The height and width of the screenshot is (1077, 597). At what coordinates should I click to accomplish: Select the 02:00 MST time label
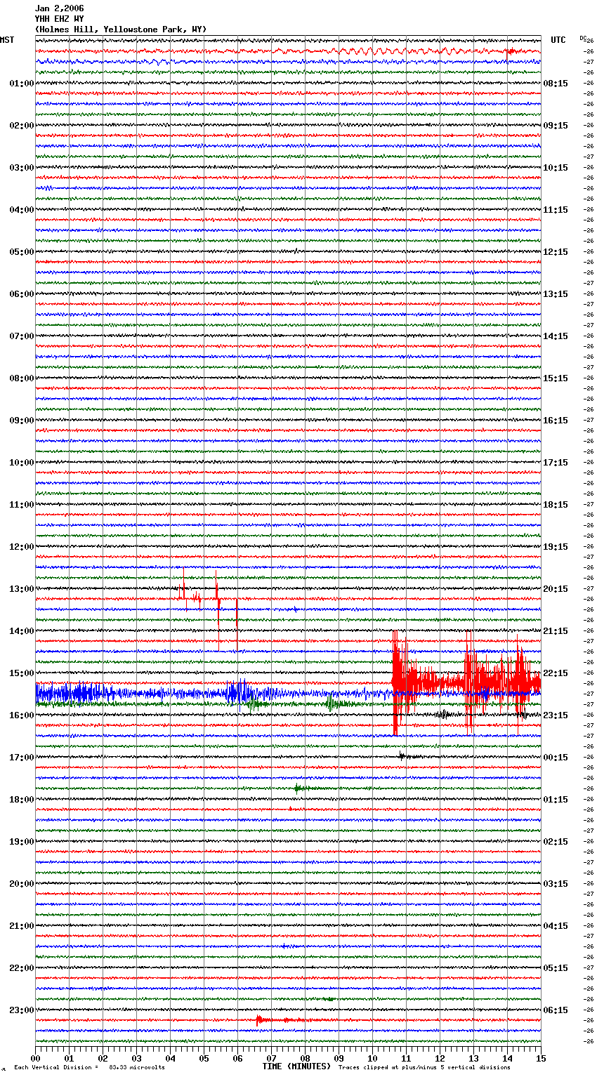click(x=21, y=126)
